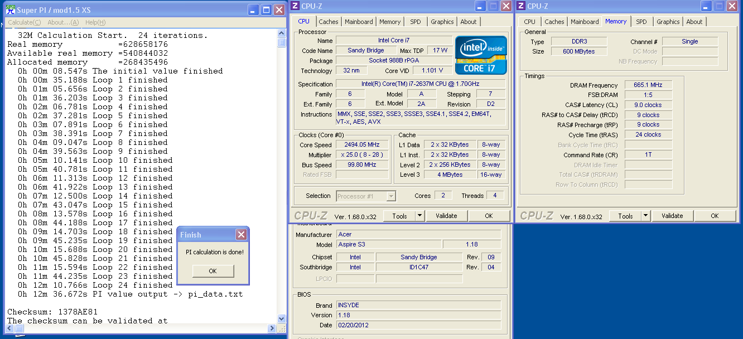Click Super PI scrollbar up arrow

(x=282, y=35)
